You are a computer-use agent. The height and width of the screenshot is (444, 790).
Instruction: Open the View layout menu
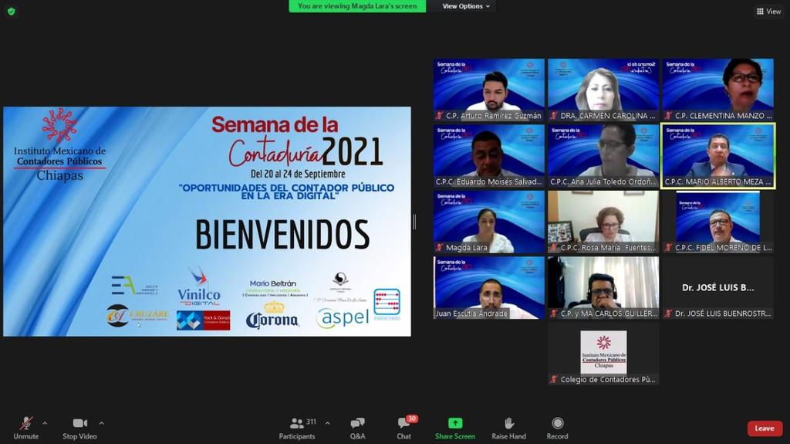click(769, 11)
